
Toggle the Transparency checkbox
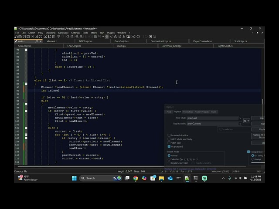[248, 152]
